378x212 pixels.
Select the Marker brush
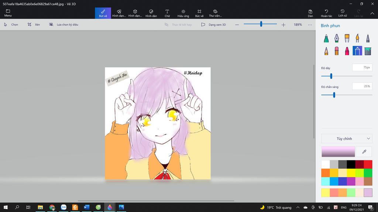(x=326, y=38)
